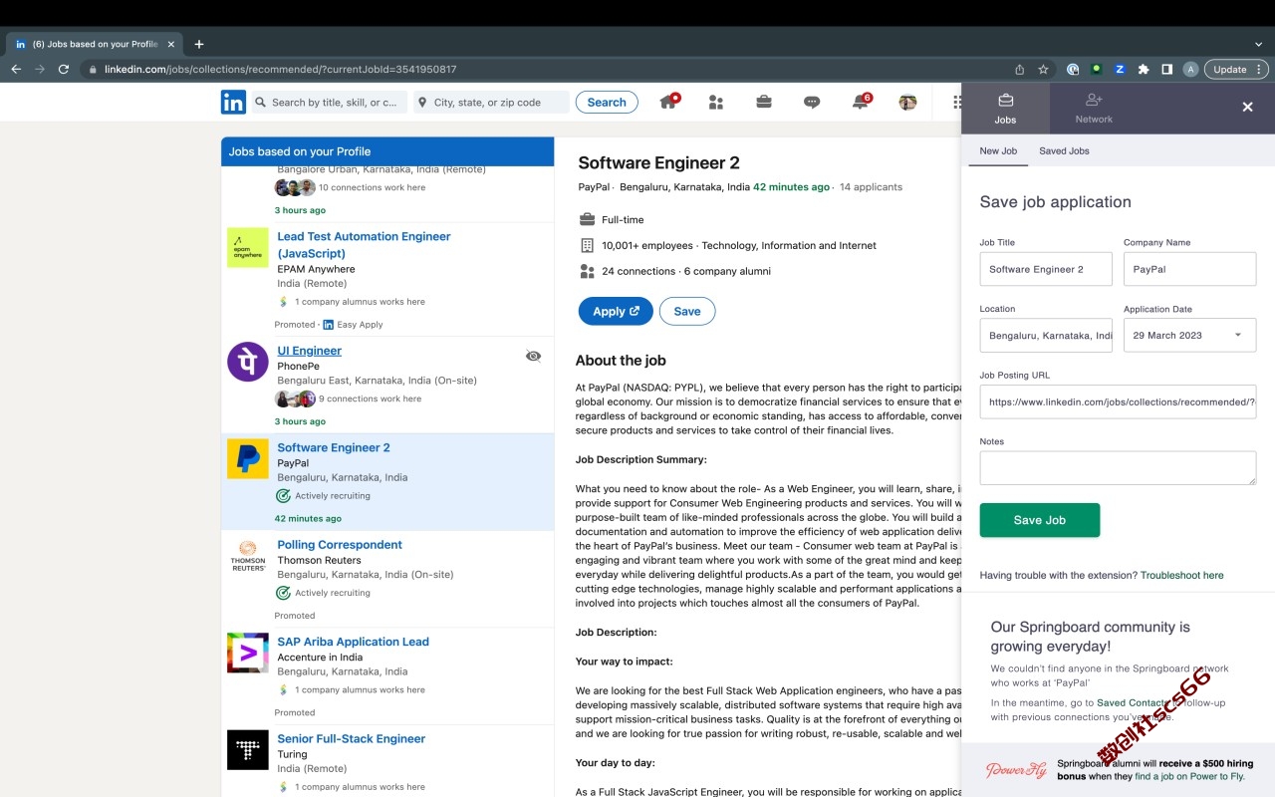
Task: Click the Search button
Action: (607, 102)
